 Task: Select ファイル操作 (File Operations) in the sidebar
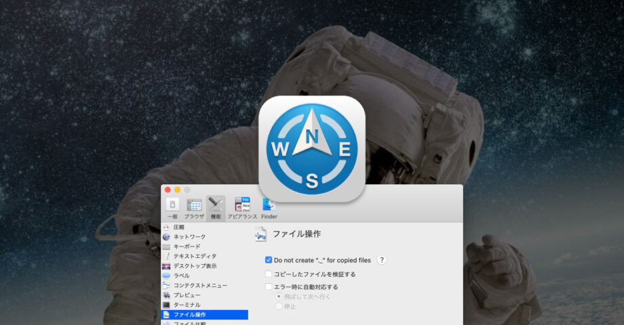click(x=189, y=315)
